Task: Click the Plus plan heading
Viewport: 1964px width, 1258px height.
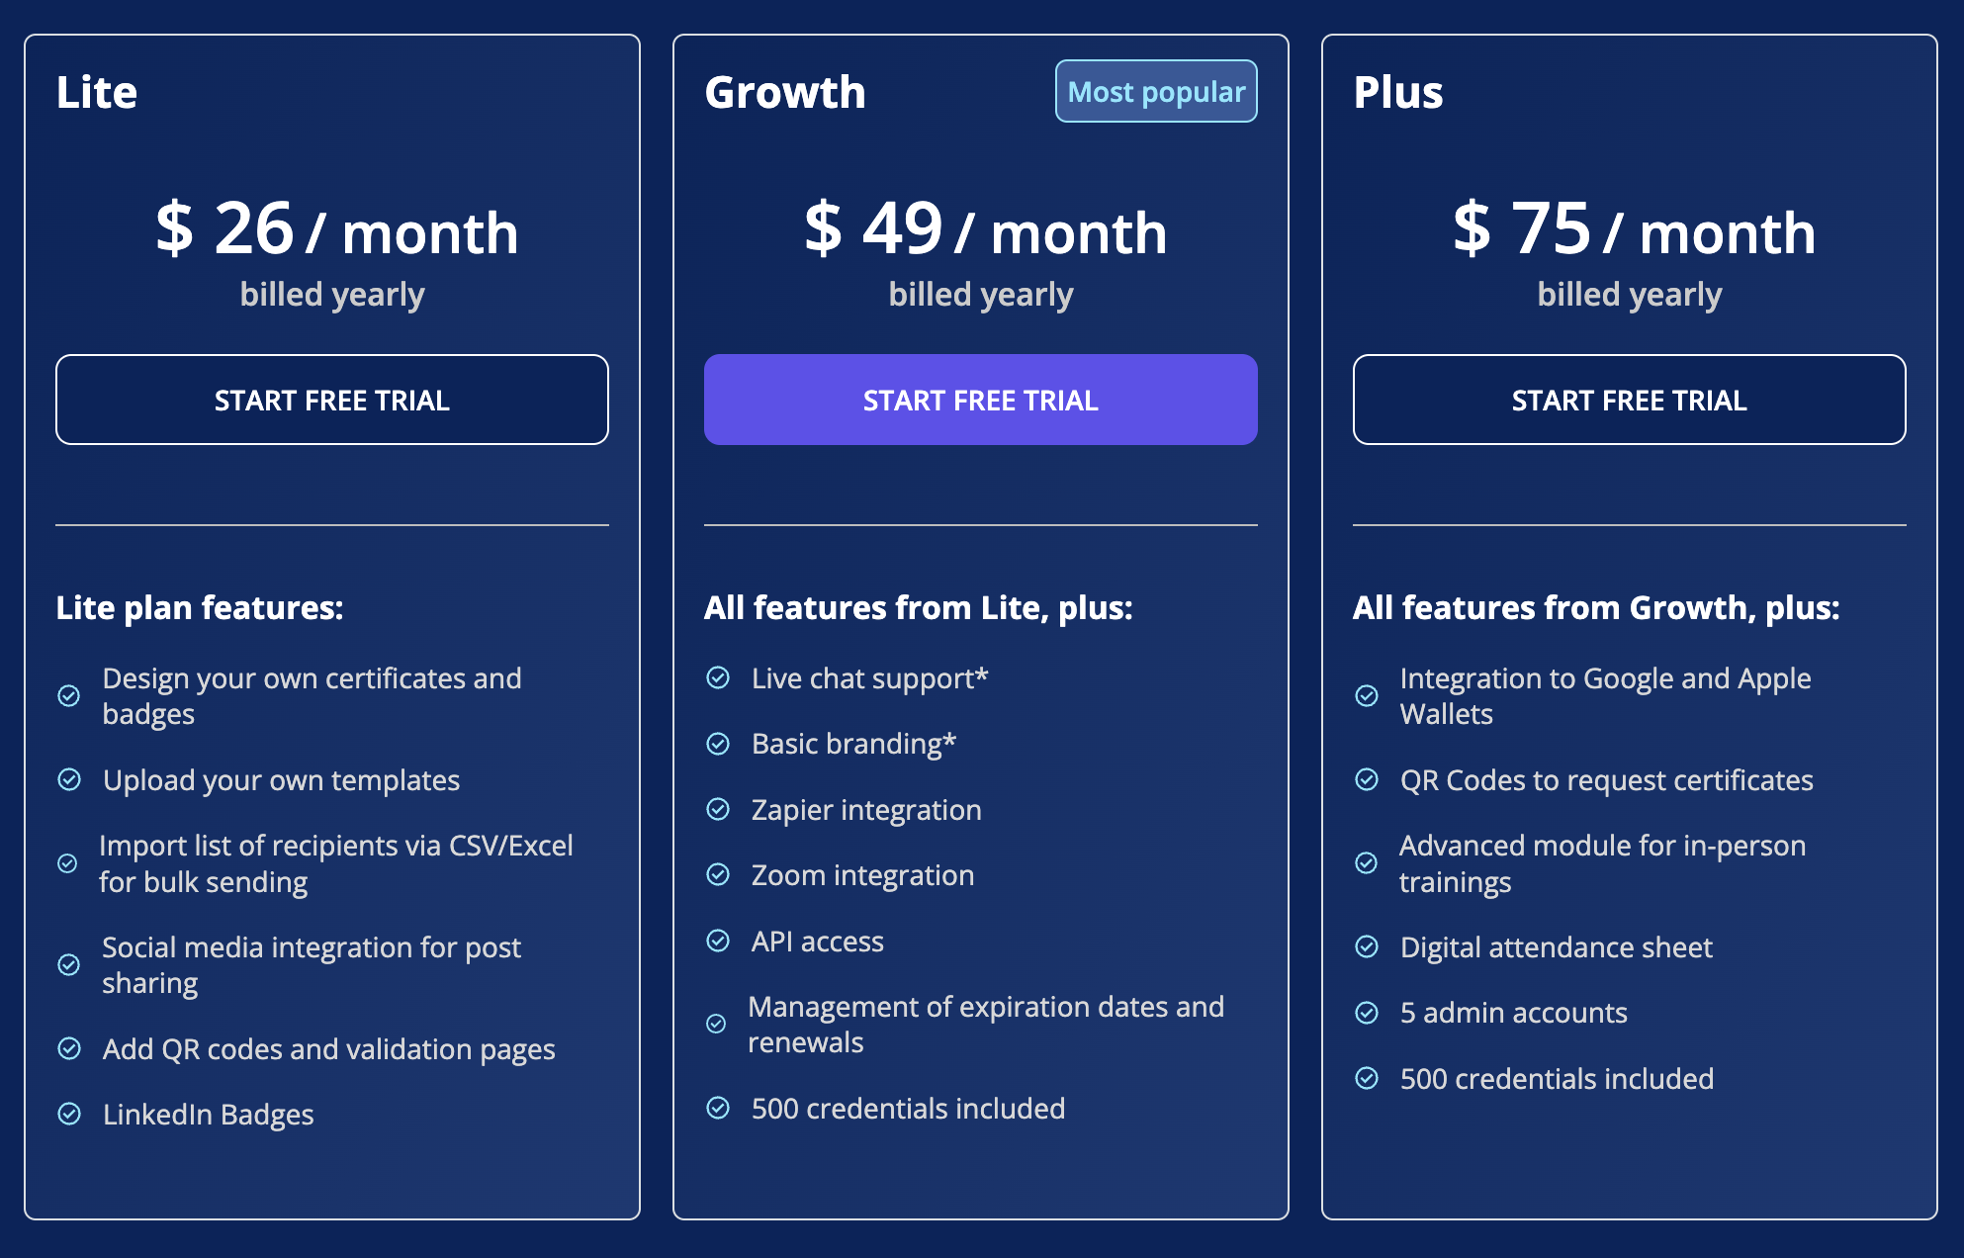Action: pos(1398,92)
